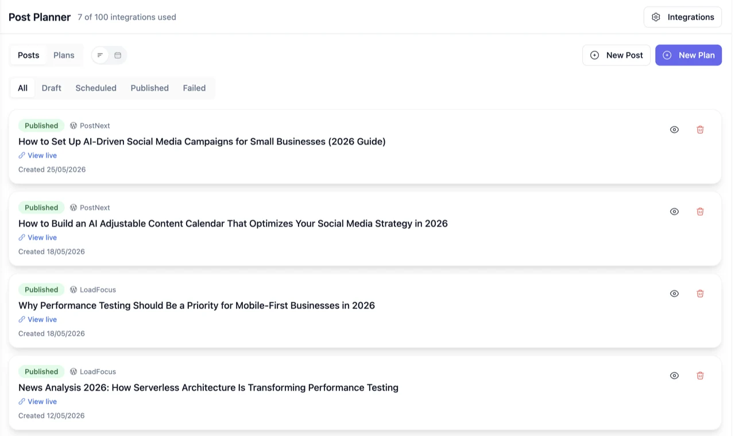
Task: Click the Post Planner heading
Action: [40, 17]
